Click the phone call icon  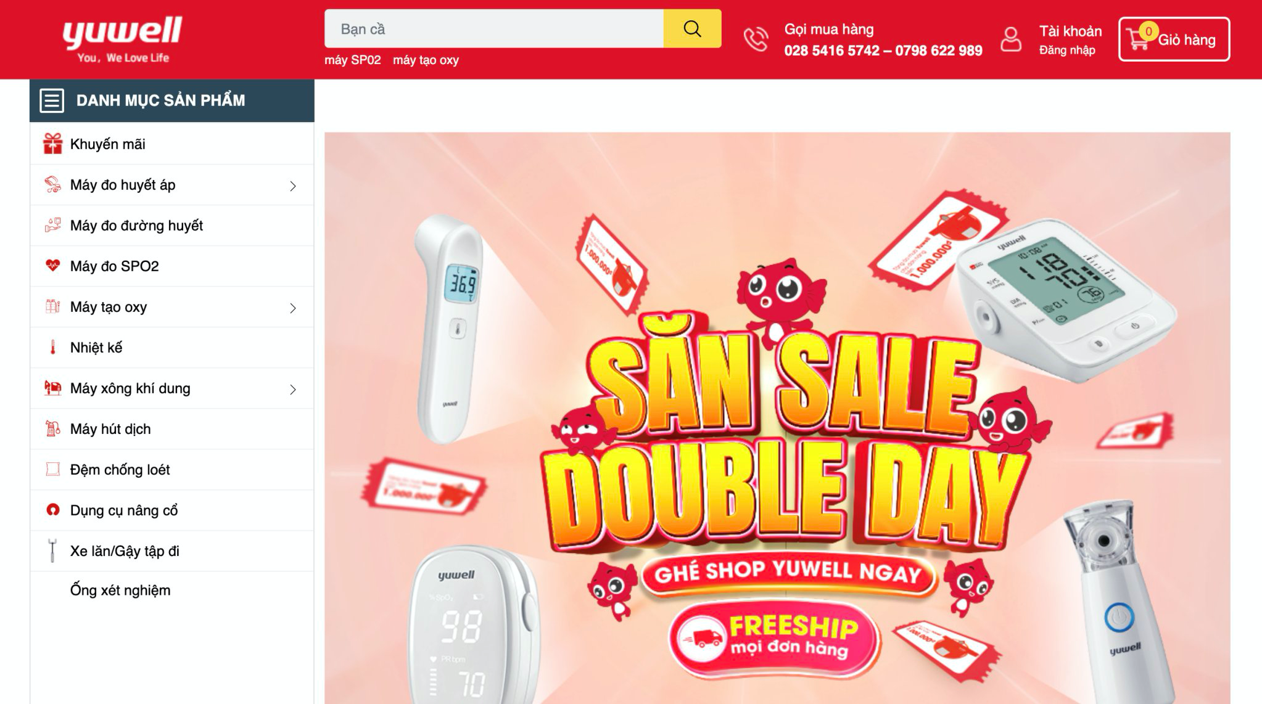click(x=756, y=39)
